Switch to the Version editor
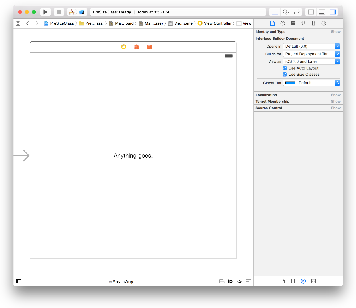The height and width of the screenshot is (308, 356). click(x=297, y=12)
